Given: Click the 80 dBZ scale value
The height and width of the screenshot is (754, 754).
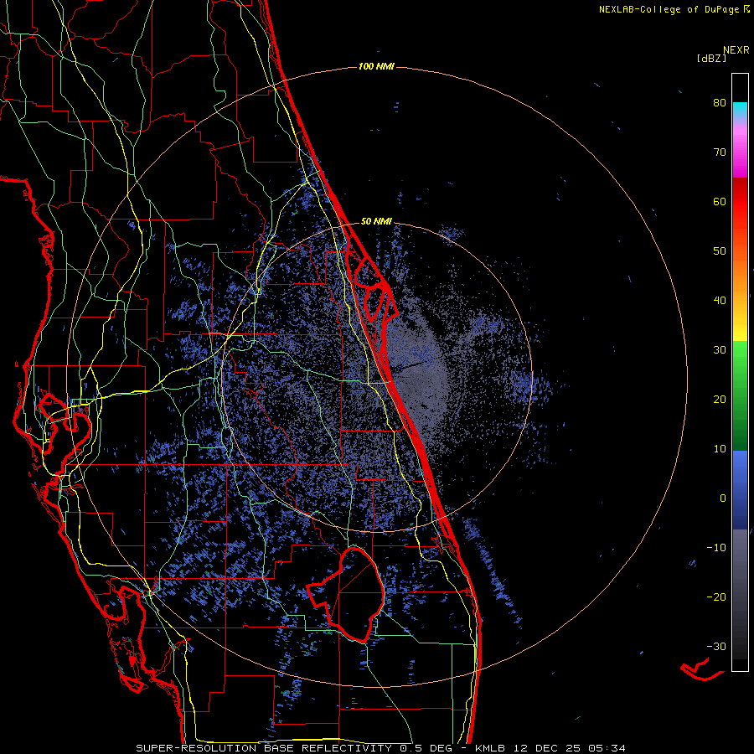Looking at the screenshot, I should point(720,103).
